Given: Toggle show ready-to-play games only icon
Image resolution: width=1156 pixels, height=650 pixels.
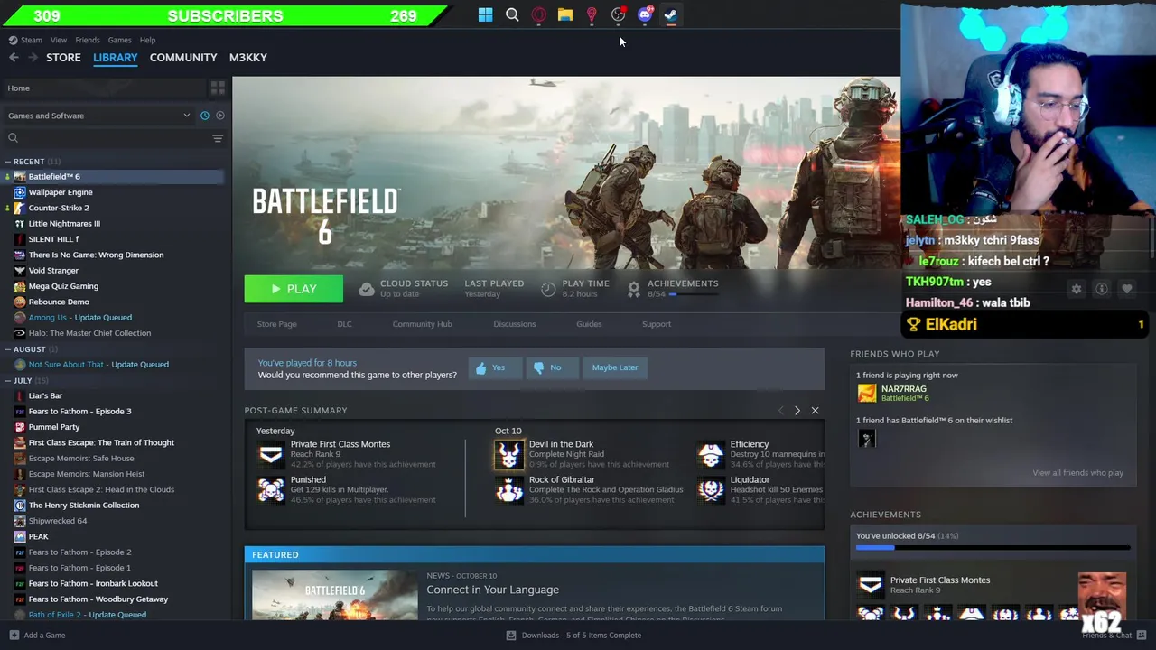Looking at the screenshot, I should click(x=219, y=116).
